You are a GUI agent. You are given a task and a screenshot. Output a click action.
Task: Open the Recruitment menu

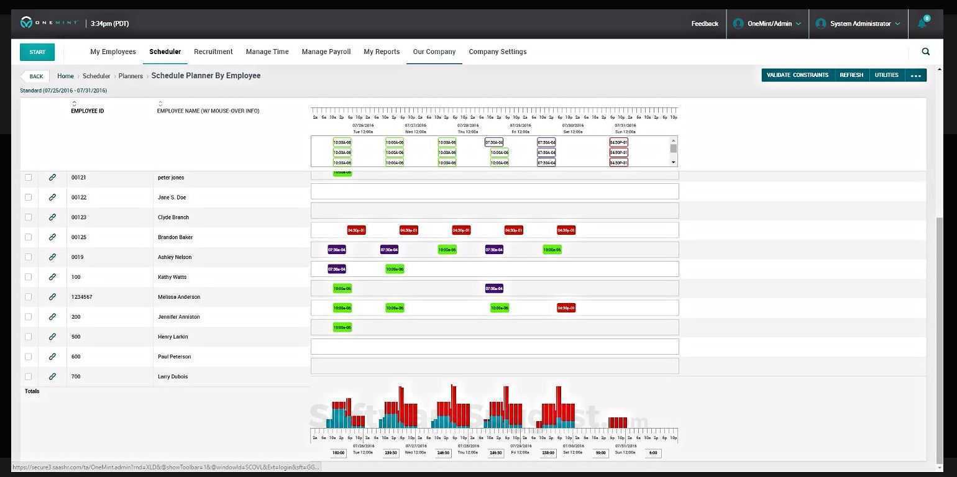(x=213, y=52)
